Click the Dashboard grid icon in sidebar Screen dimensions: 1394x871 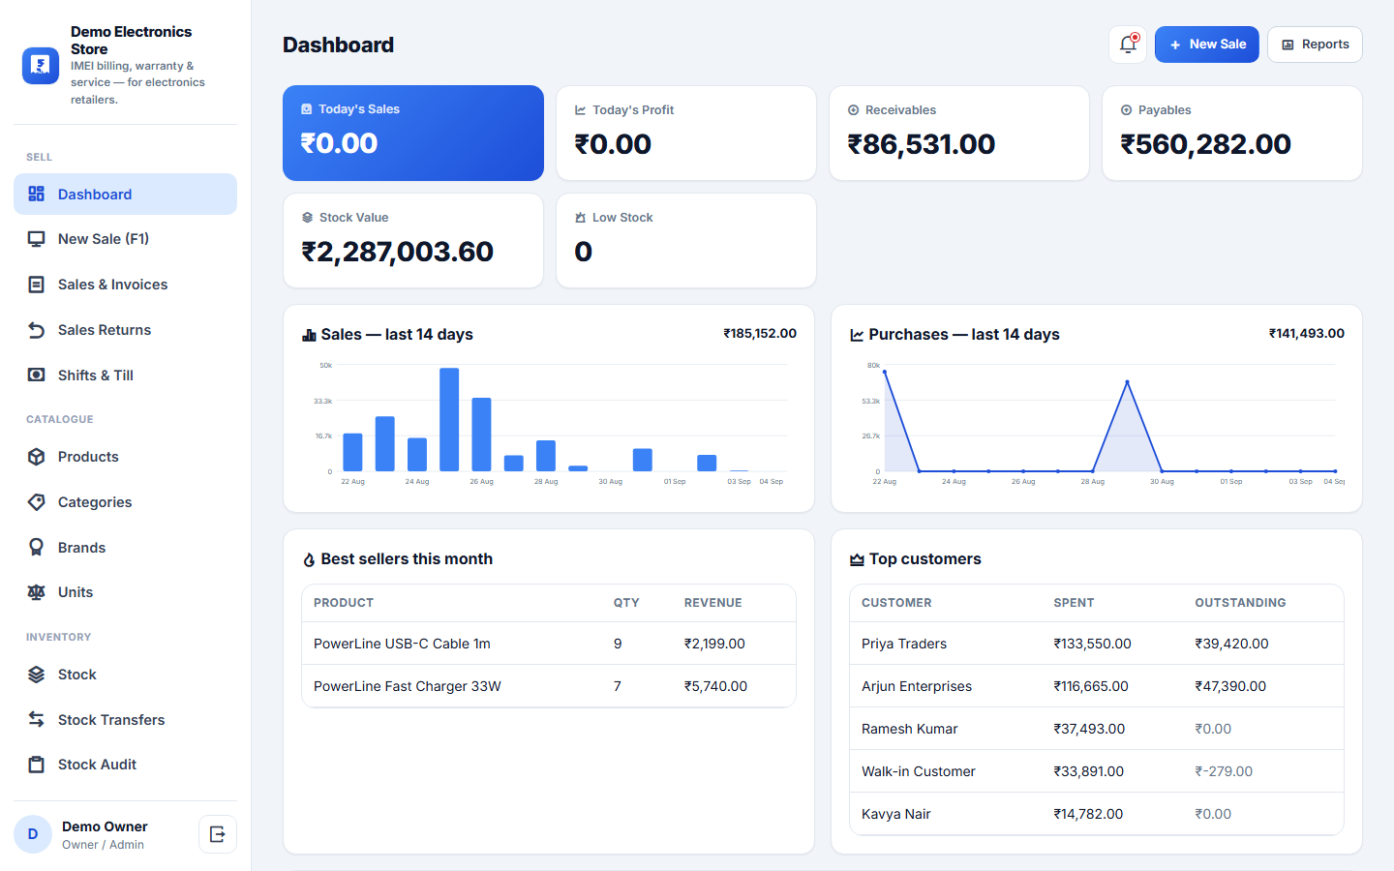click(37, 195)
